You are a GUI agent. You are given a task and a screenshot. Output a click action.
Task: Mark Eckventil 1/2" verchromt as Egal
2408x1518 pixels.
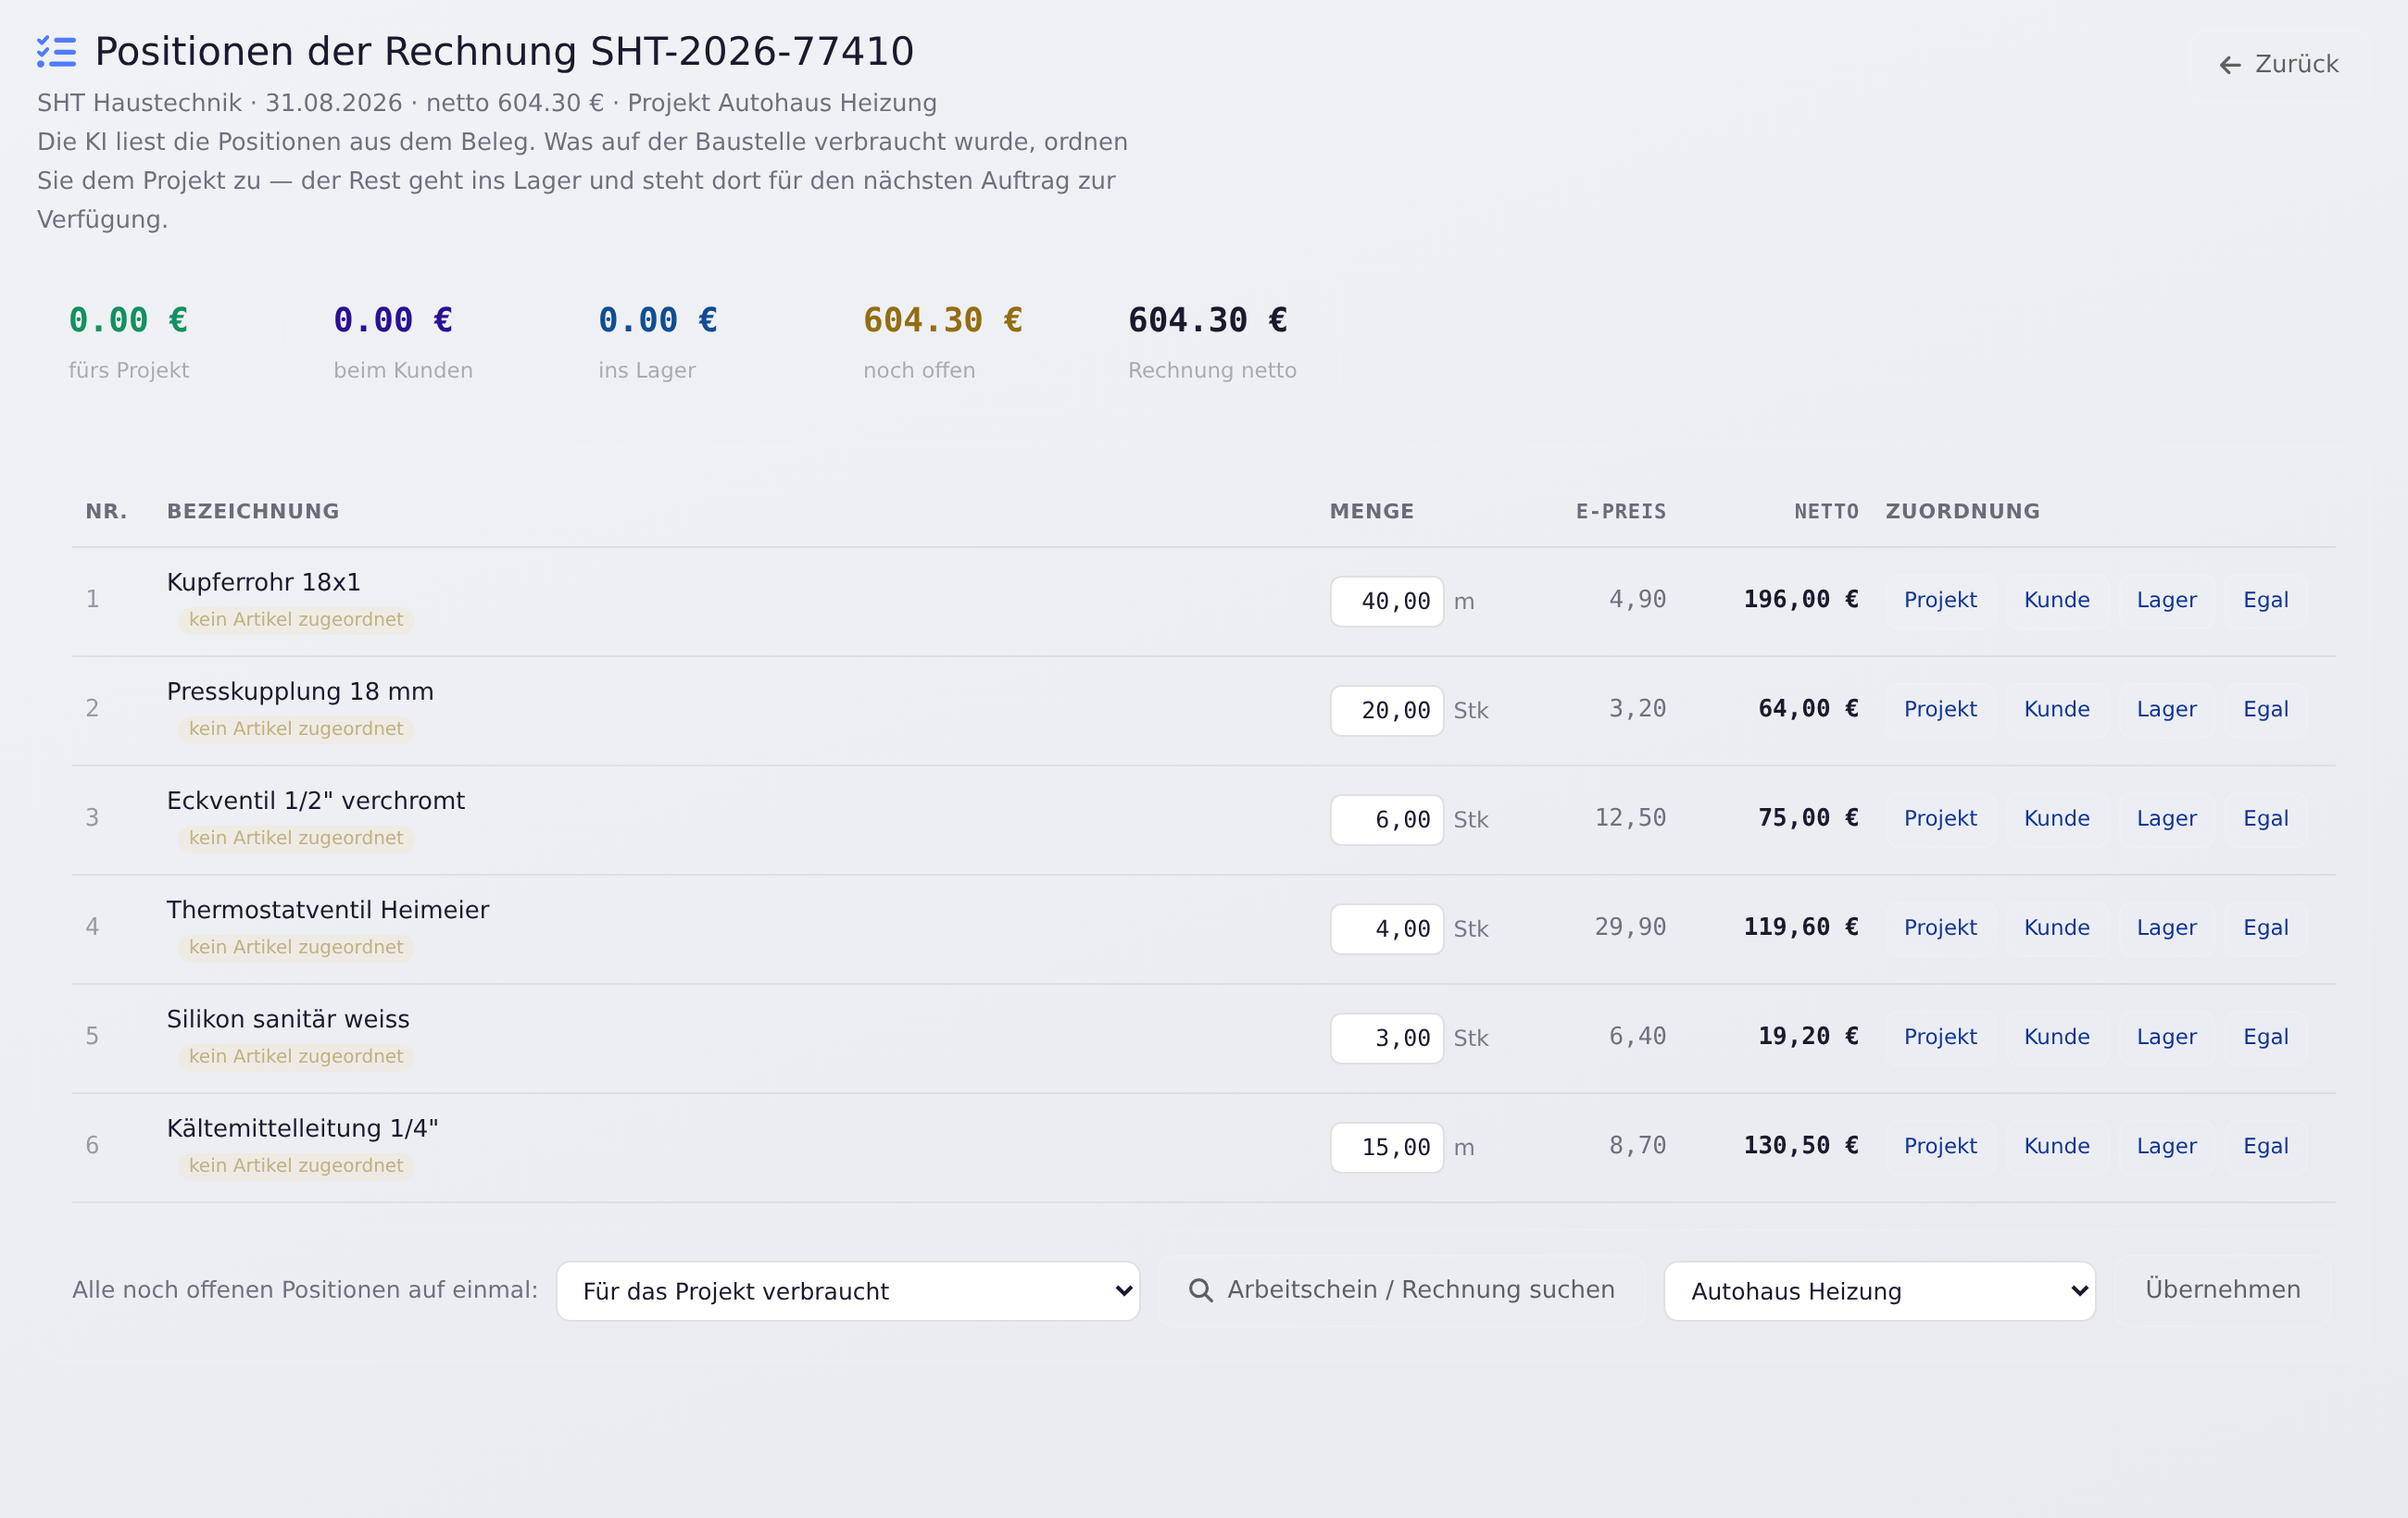2265,818
